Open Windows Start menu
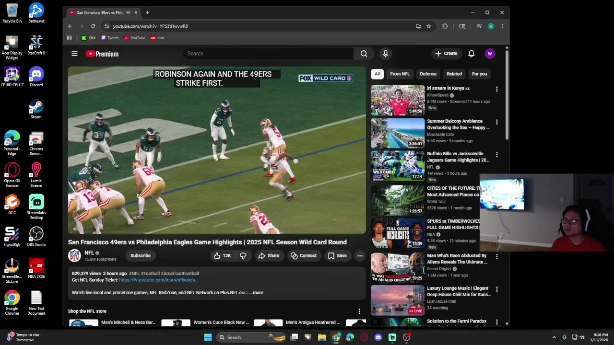Viewport: 614px width, 345px height. click(208, 337)
